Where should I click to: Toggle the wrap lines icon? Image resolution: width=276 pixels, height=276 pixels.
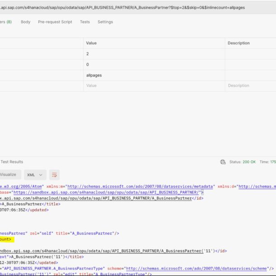click(x=54, y=175)
